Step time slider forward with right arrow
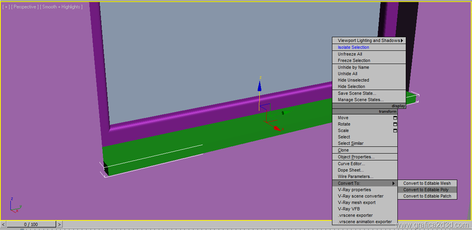The image size is (472, 230). pos(59,224)
